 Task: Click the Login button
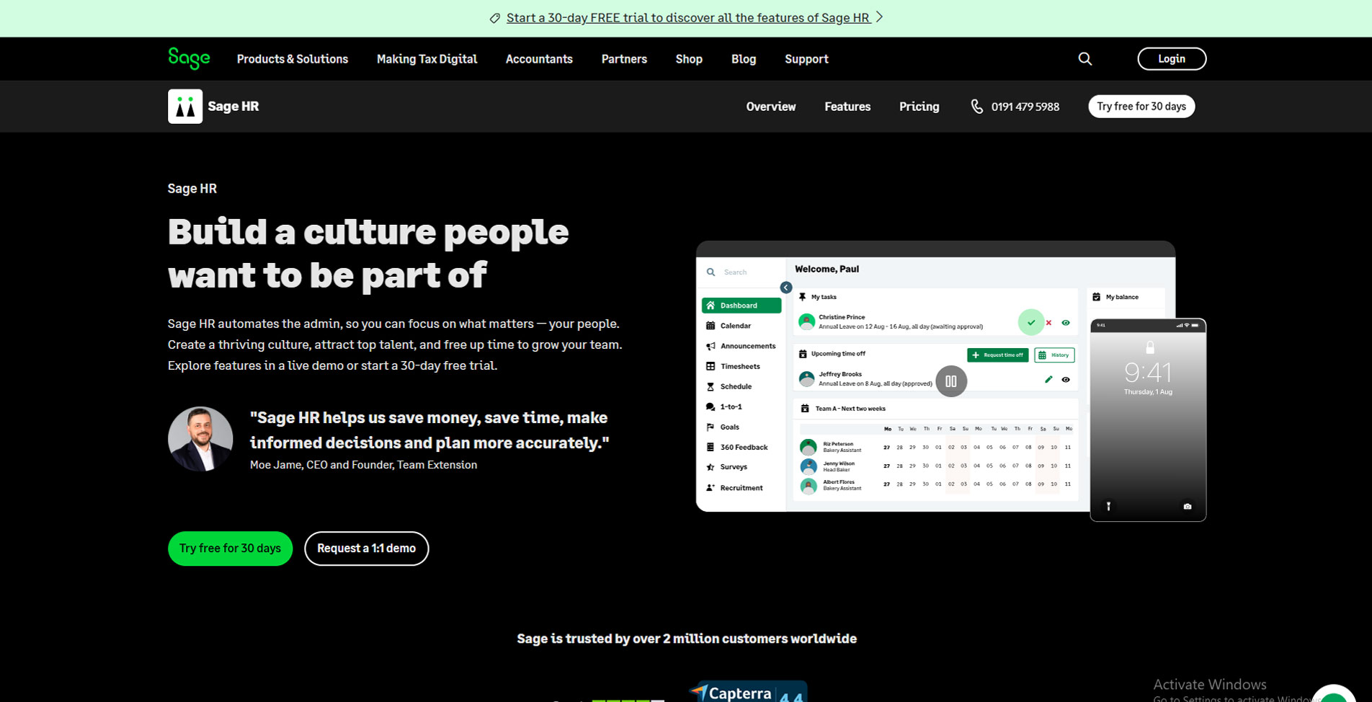tap(1171, 59)
